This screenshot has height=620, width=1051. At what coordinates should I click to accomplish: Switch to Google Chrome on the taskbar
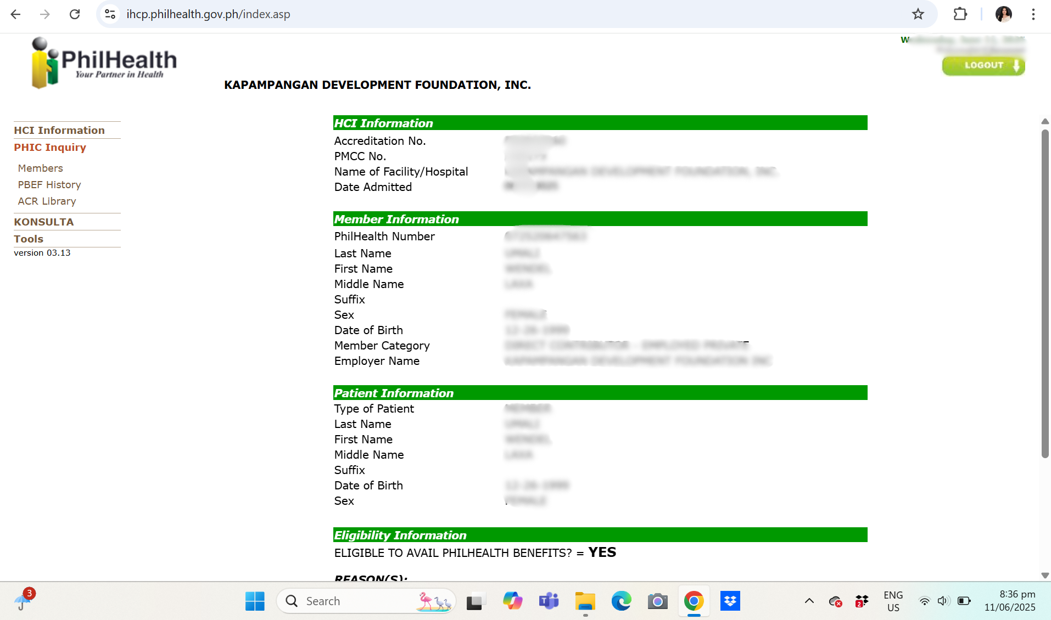pos(694,601)
